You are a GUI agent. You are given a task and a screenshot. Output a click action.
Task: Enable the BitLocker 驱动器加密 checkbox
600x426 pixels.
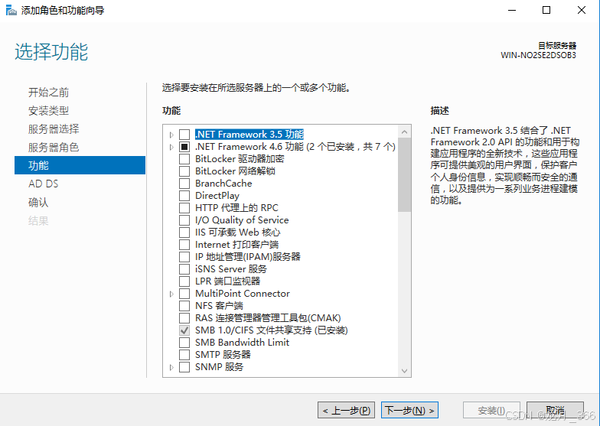tap(184, 159)
